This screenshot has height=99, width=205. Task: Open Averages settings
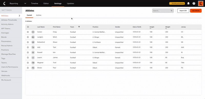point(5,33)
